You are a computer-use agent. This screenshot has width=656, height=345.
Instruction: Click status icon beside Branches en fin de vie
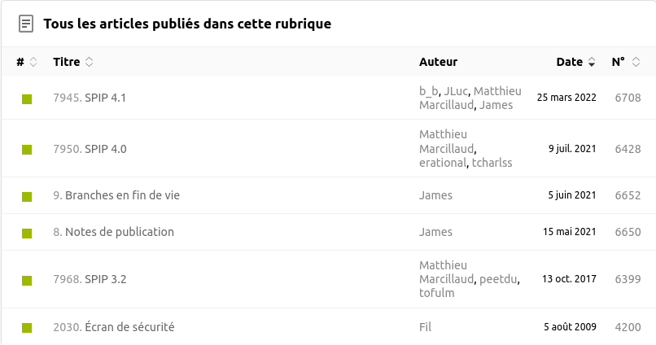[27, 196]
